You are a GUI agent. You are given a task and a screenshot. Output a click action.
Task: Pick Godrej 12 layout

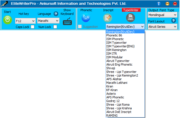click(125, 101)
